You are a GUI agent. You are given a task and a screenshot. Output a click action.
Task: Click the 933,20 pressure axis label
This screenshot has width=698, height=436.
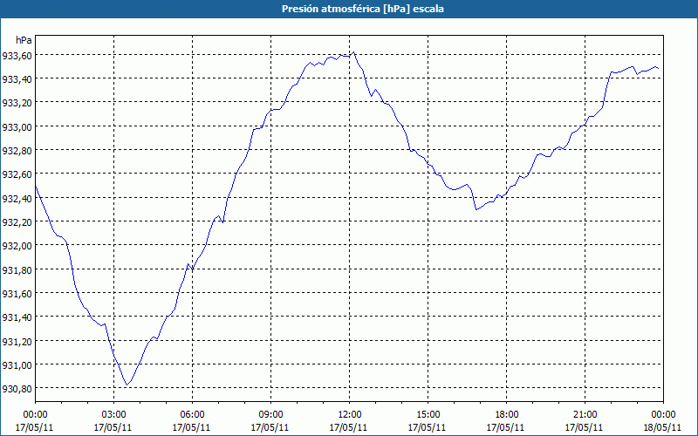point(17,103)
